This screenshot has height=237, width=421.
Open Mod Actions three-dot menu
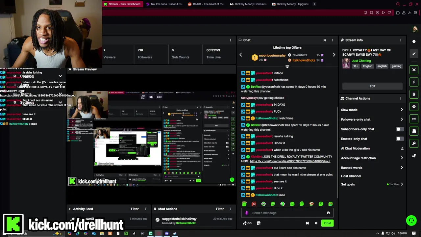coord(231,209)
